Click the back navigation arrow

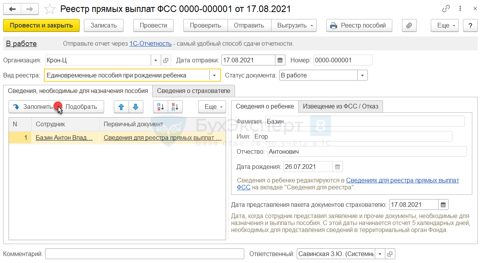(x=12, y=9)
